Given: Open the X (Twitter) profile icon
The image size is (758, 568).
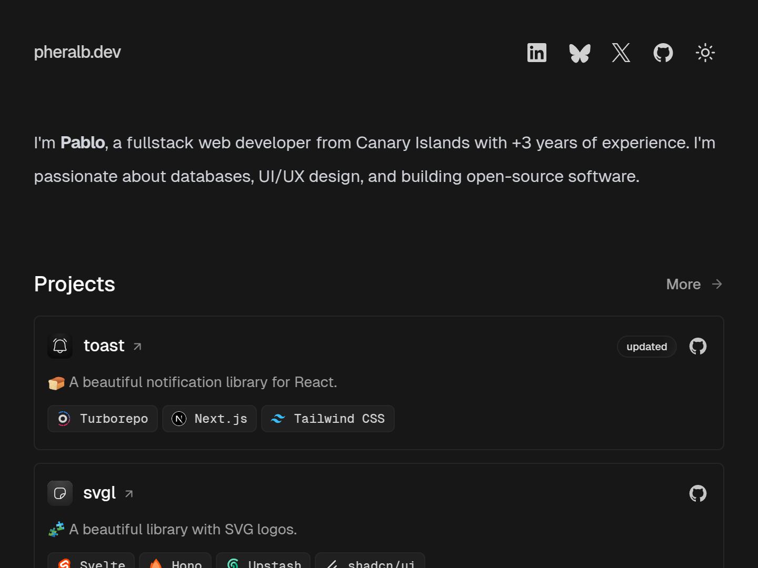Looking at the screenshot, I should [x=621, y=53].
